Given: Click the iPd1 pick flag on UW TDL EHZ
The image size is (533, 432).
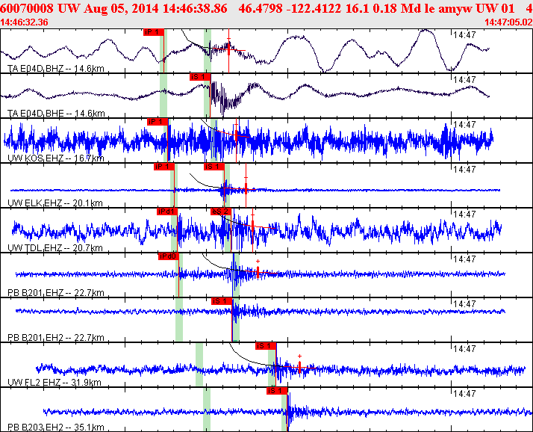Looking at the screenshot, I should click(167, 212).
